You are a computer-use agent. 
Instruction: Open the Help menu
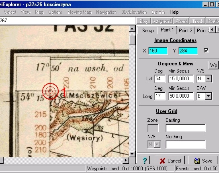[174, 12]
